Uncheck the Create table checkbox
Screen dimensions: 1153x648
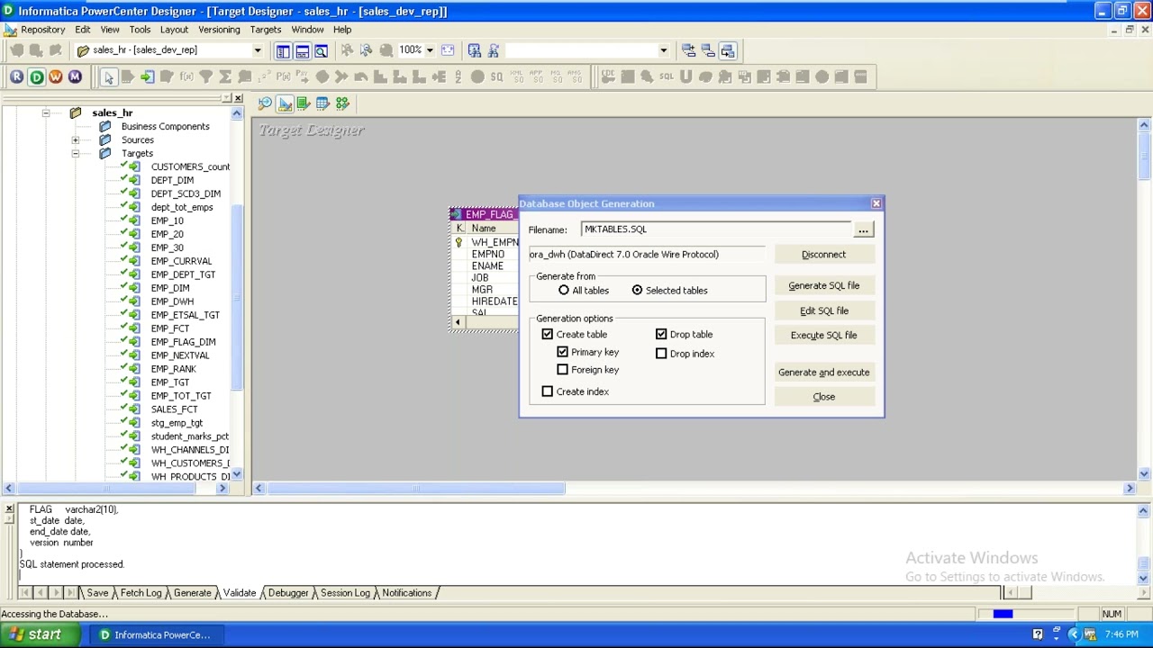click(x=548, y=335)
